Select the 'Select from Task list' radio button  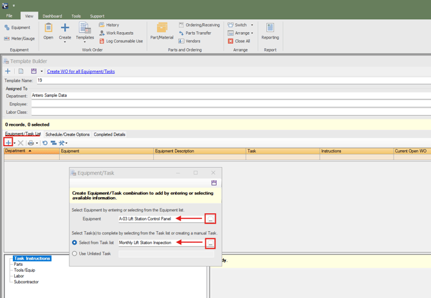(75, 243)
